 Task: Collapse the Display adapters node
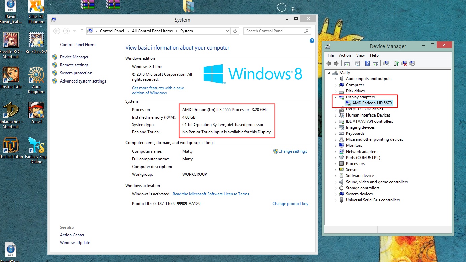pos(335,97)
